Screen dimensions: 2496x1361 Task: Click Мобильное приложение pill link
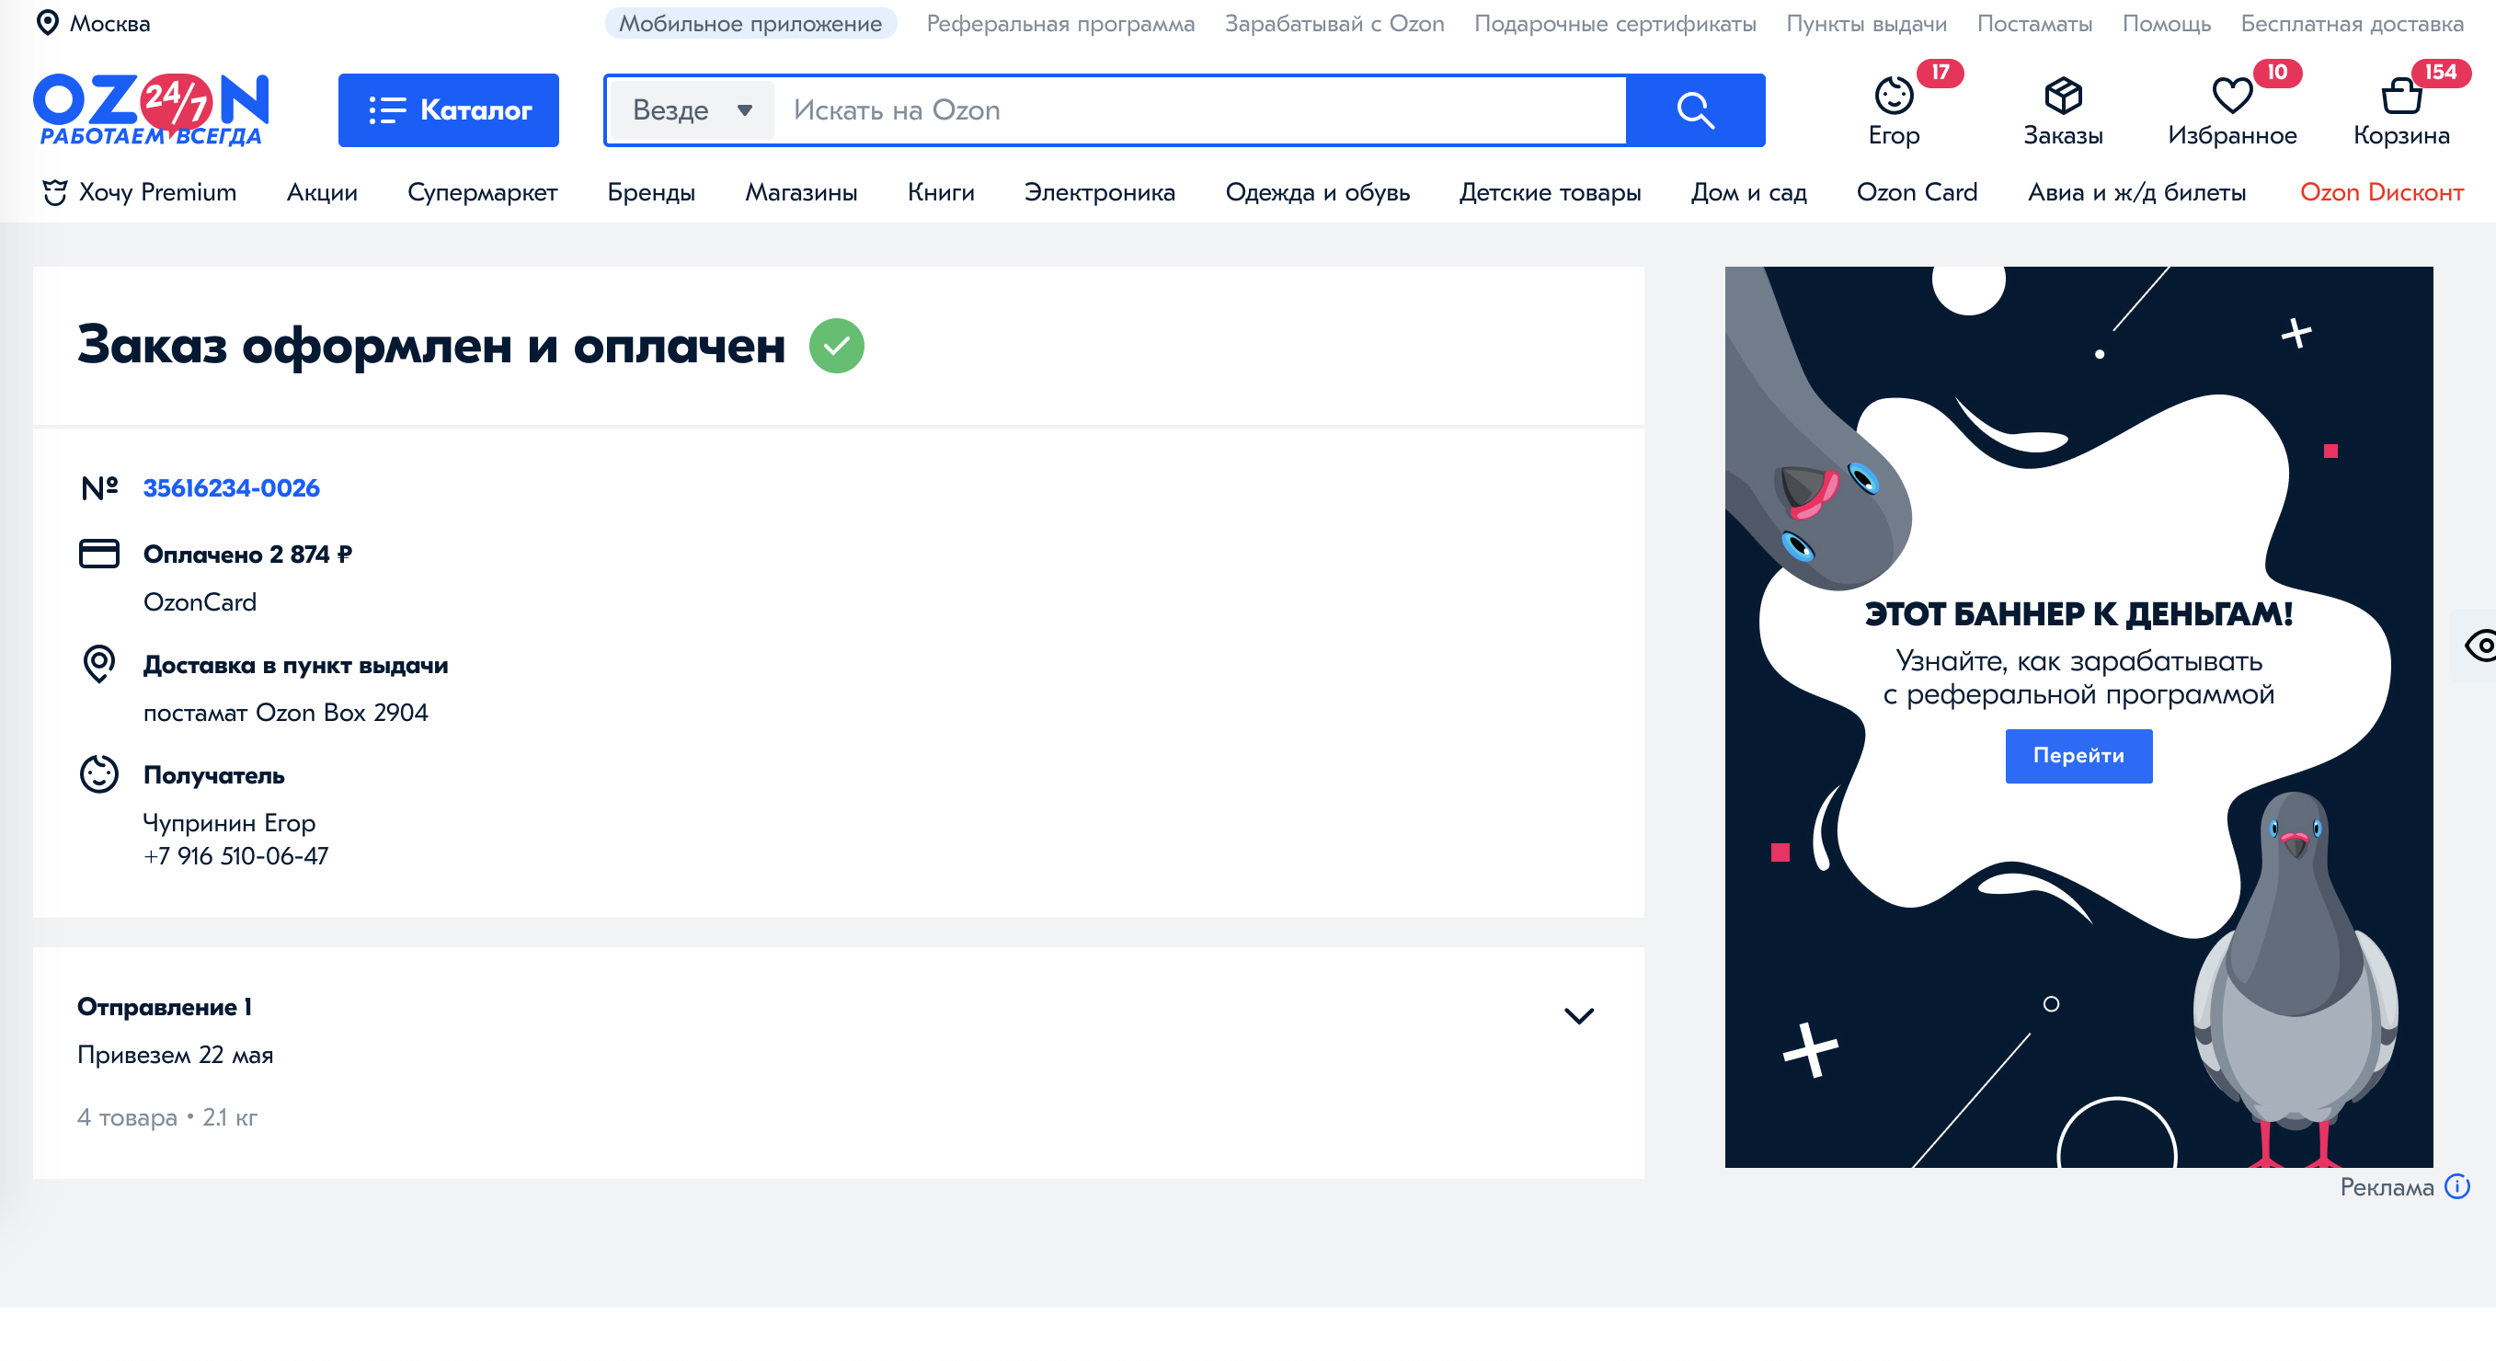tap(750, 23)
